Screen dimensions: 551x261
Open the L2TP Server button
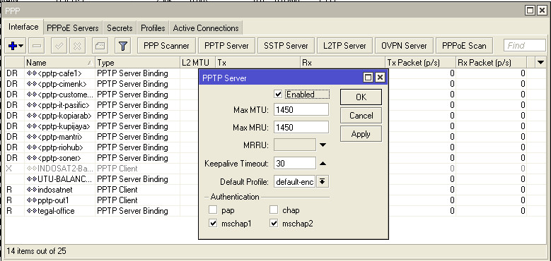tap(344, 46)
